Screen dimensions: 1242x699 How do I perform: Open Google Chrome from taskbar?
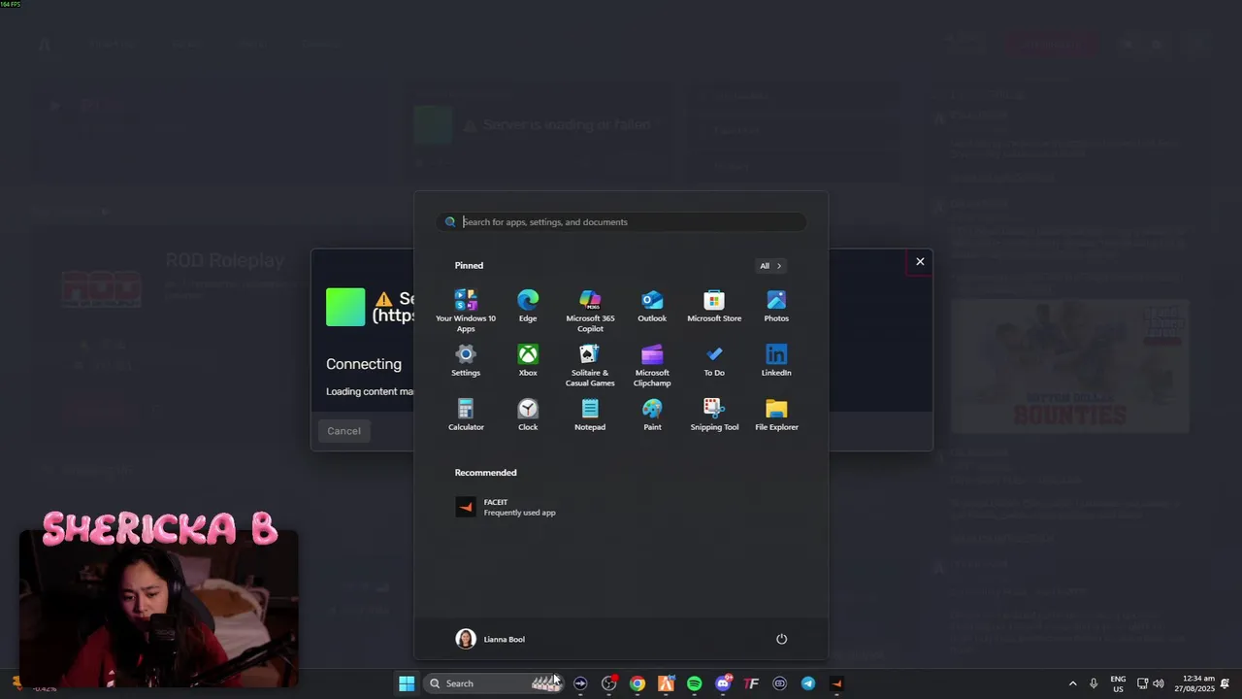point(637,683)
